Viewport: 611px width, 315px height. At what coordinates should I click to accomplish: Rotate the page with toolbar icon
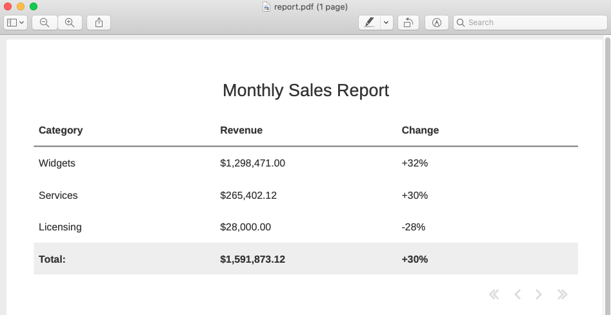408,23
